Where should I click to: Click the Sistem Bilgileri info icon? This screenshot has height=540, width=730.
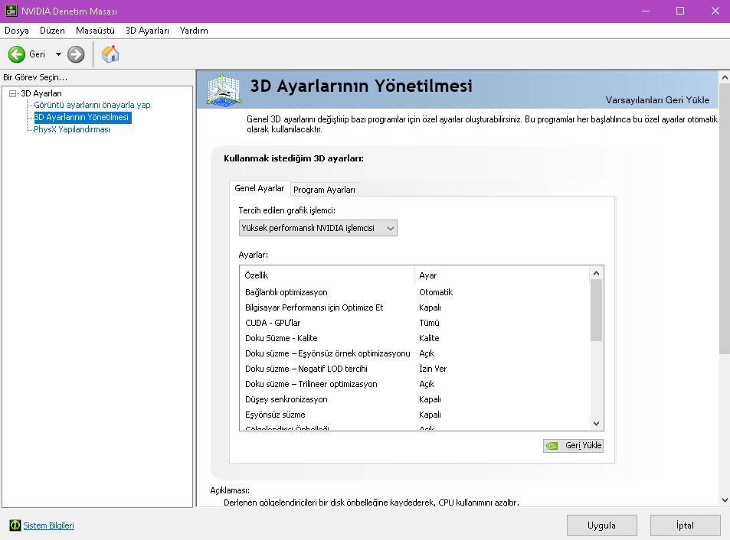[15, 525]
